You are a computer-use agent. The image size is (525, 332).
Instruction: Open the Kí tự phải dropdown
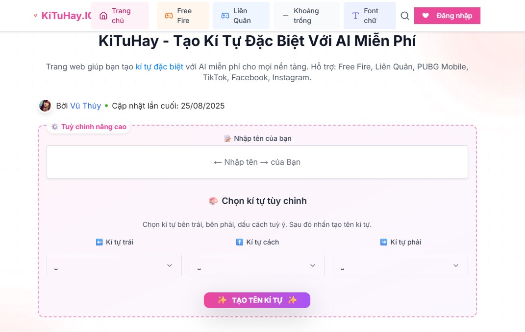click(x=400, y=265)
